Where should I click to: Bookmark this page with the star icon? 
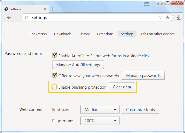tap(167, 17)
